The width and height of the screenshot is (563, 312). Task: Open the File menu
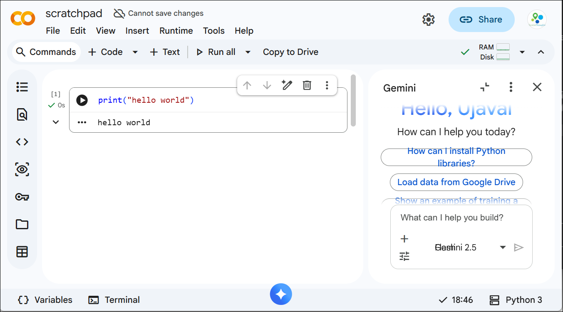(53, 31)
